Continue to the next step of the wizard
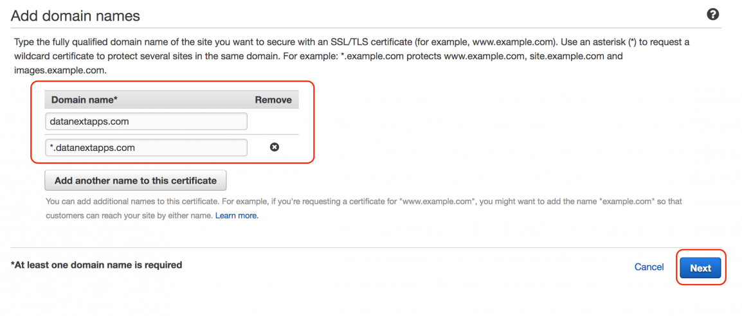The width and height of the screenshot is (742, 316). (700, 268)
